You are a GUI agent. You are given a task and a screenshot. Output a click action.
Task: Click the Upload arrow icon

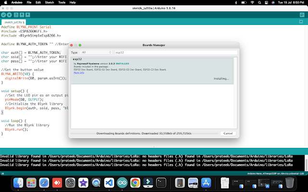tap(10, 15)
